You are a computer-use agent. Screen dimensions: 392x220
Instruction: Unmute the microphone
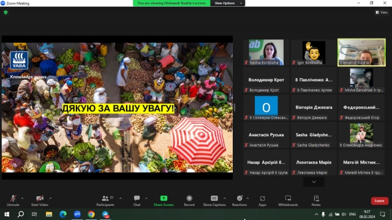[x=13, y=200]
